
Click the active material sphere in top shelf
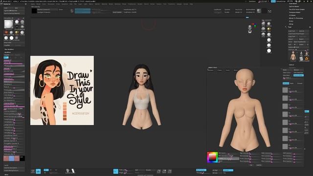pos(259,11)
